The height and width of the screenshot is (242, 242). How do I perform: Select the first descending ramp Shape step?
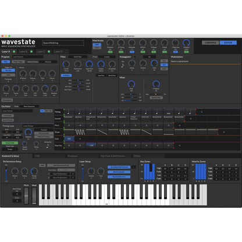(x=102, y=132)
